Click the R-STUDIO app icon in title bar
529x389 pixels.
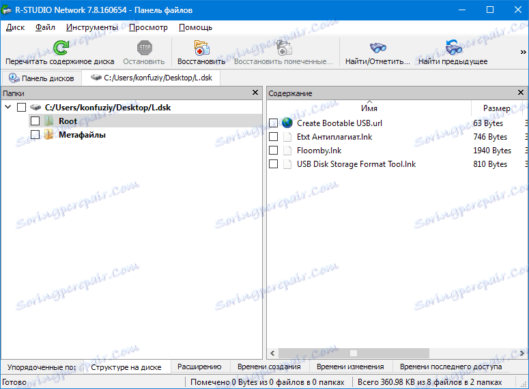click(6, 10)
